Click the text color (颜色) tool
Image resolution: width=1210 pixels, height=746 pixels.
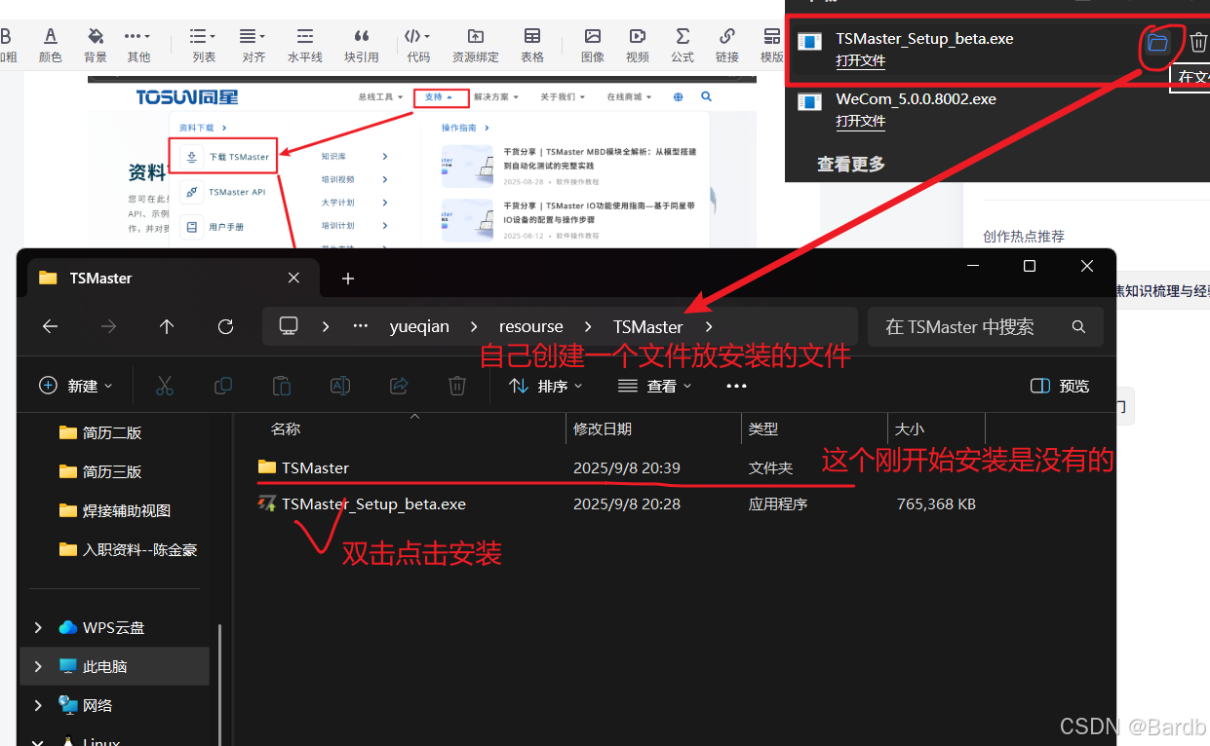(50, 45)
